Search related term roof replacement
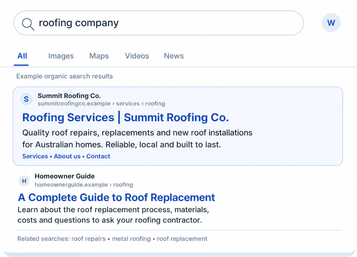This screenshot has height=257, width=357. [x=182, y=239]
